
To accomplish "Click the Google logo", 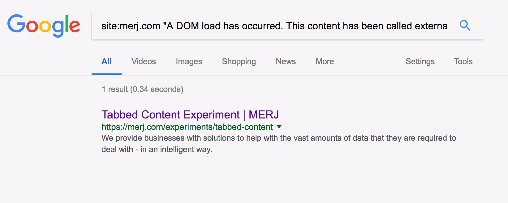I will coord(44,26).
